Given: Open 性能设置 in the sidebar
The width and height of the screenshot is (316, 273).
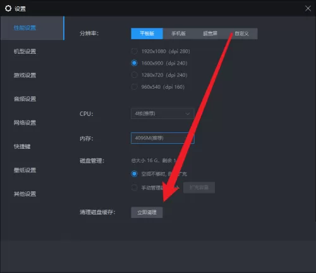Looking at the screenshot, I should [x=32, y=28].
